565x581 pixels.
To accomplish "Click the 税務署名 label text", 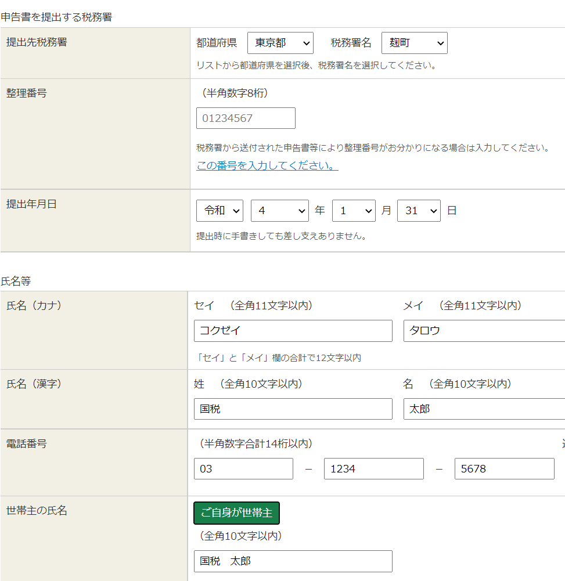I will [351, 43].
